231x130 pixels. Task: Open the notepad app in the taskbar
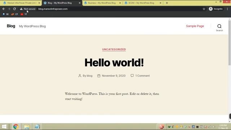click(37, 127)
